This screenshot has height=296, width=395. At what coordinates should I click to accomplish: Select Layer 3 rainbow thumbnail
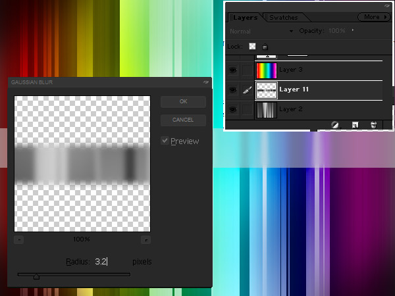point(266,70)
